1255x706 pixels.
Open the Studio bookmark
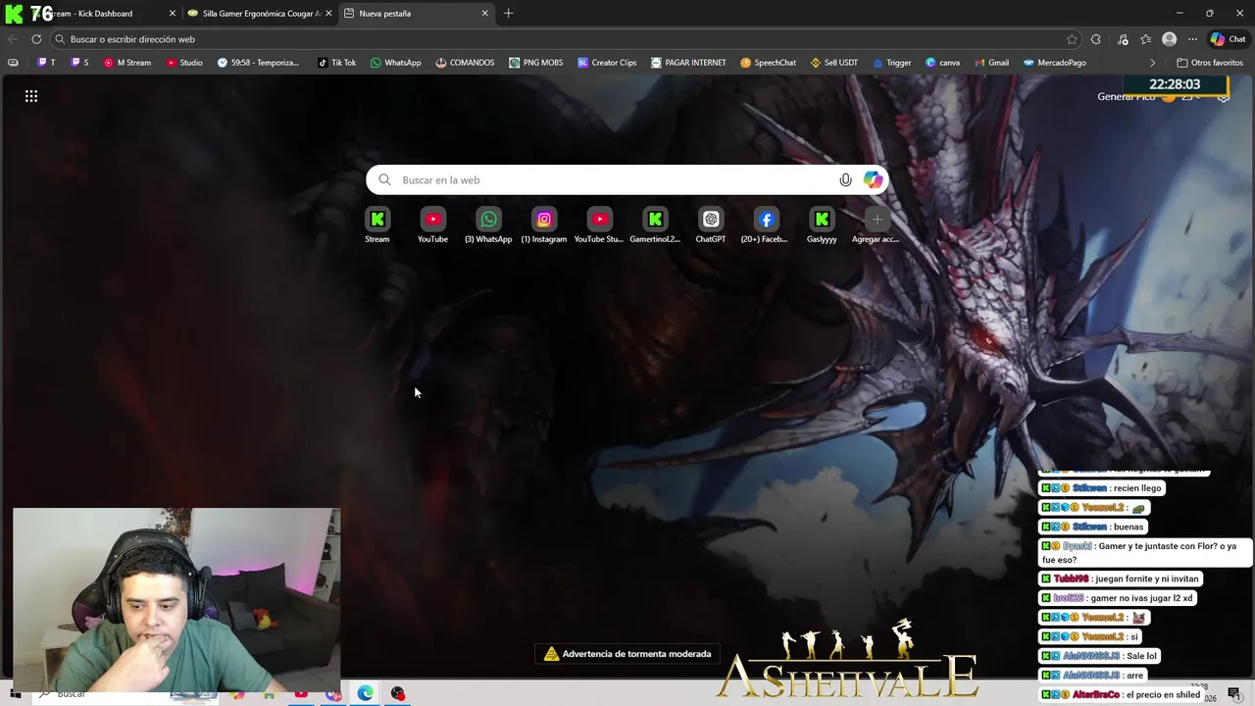coord(184,63)
